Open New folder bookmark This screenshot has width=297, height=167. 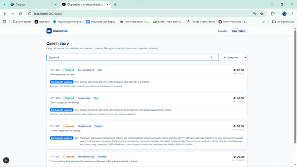pyautogui.click(x=22, y=22)
